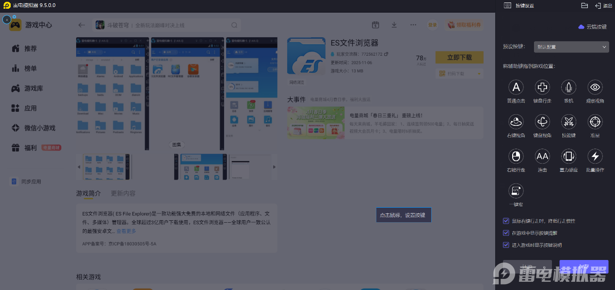The width and height of the screenshot is (615, 290).
Task: Click the 登录 login button
Action: tap(433, 25)
